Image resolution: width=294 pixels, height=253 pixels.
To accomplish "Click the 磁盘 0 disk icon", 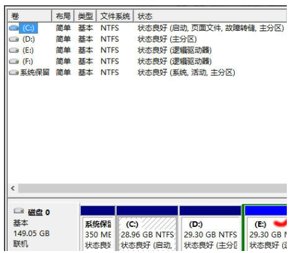I will (19, 211).
